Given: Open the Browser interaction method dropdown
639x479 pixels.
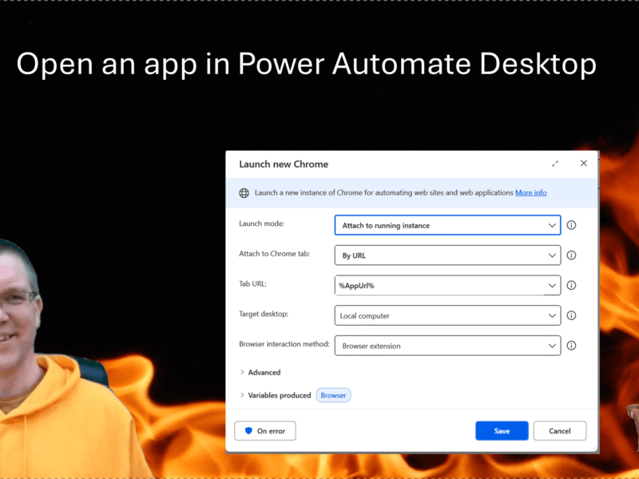Looking at the screenshot, I should click(x=447, y=346).
